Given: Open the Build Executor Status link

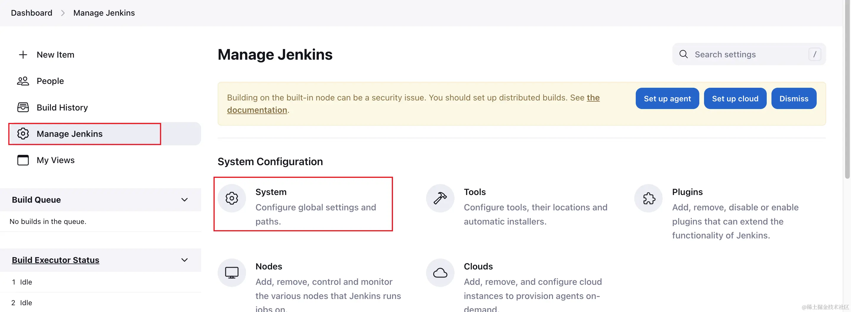Looking at the screenshot, I should tap(56, 260).
